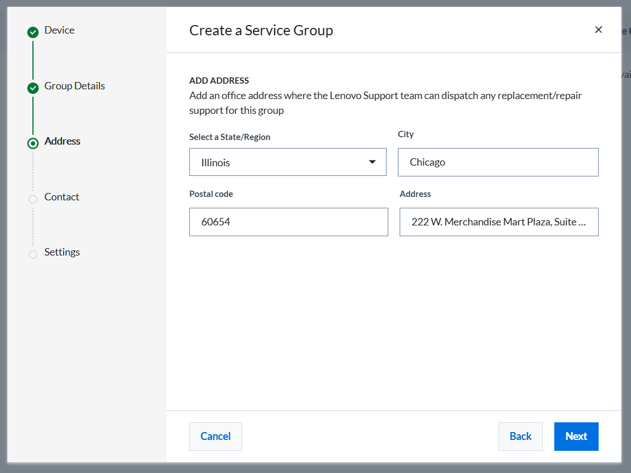Go to the Device step label
The width and height of the screenshot is (631, 473).
[x=59, y=30]
